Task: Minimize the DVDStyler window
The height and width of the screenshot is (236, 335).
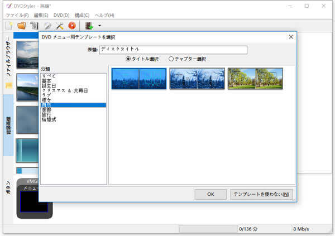Action: click(290, 6)
